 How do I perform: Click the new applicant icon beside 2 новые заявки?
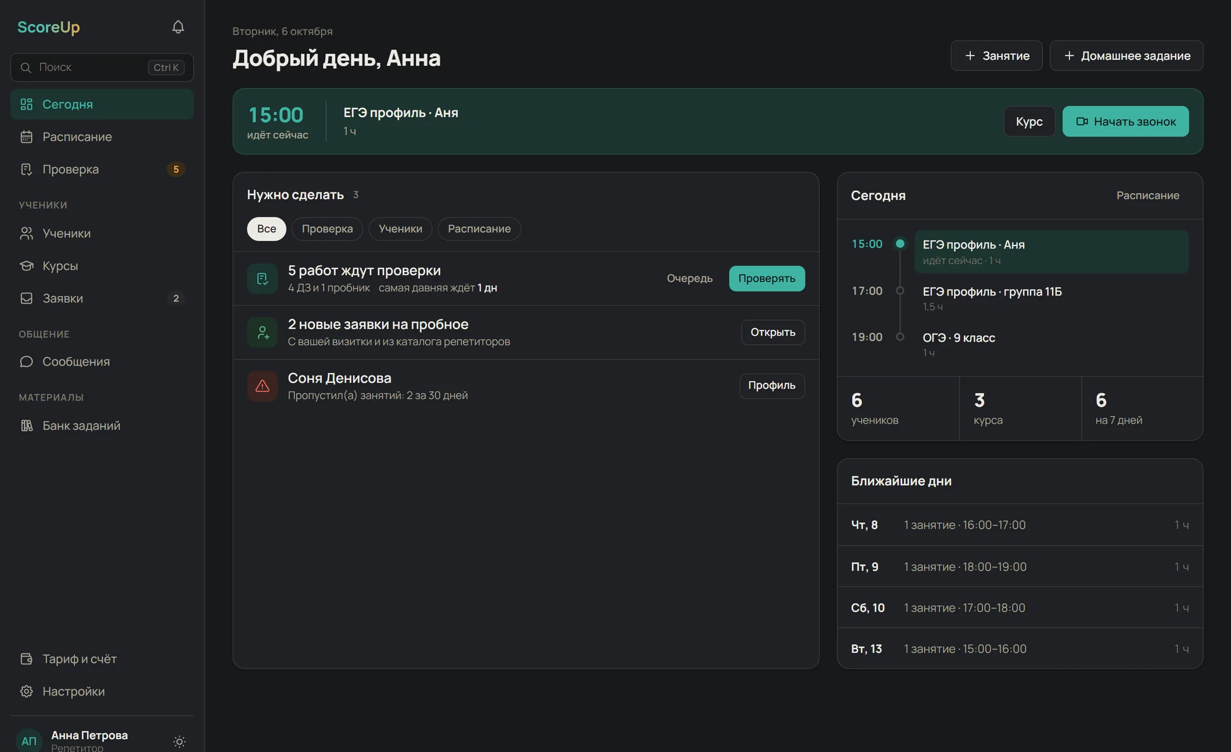pos(262,332)
